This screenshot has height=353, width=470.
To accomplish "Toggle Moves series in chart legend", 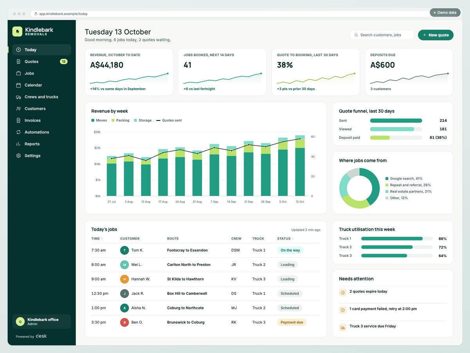I will pos(99,120).
